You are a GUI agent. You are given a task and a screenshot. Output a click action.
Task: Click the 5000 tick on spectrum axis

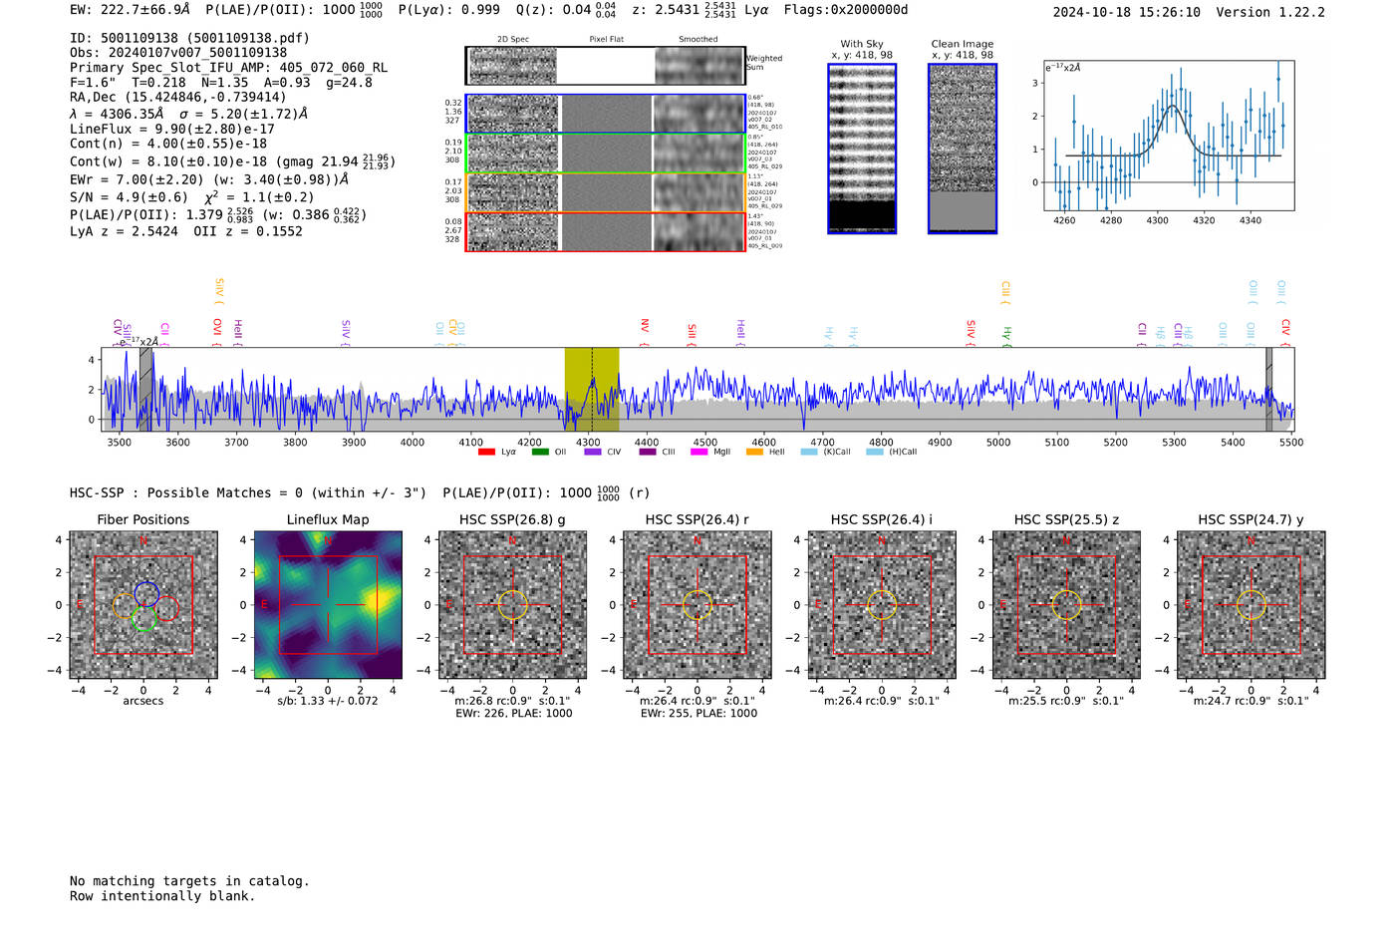pyautogui.click(x=998, y=442)
